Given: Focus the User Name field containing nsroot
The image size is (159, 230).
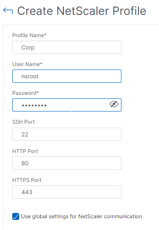Looking at the screenshot, I should (x=67, y=76).
